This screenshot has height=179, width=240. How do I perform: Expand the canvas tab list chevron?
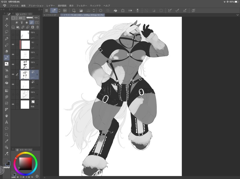(x=237, y=15)
